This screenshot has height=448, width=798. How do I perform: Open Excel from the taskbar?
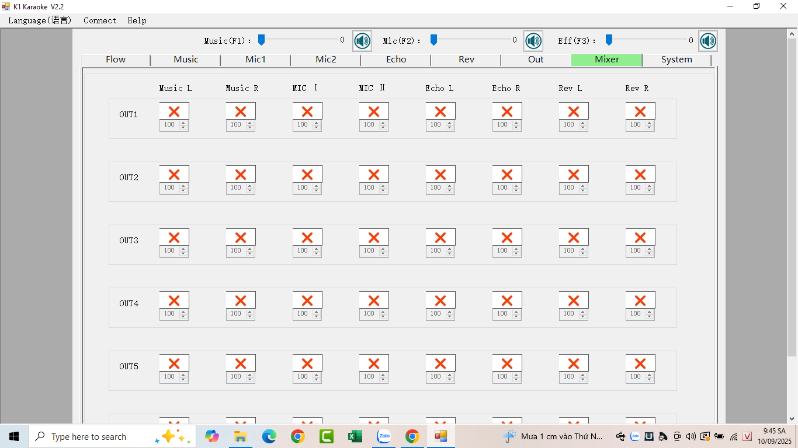[355, 436]
